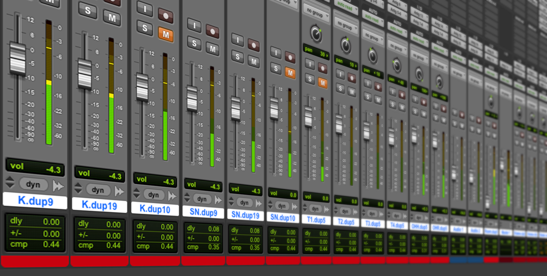Arm record on the T4.dup5 track
547x276 pixels.
[402, 94]
